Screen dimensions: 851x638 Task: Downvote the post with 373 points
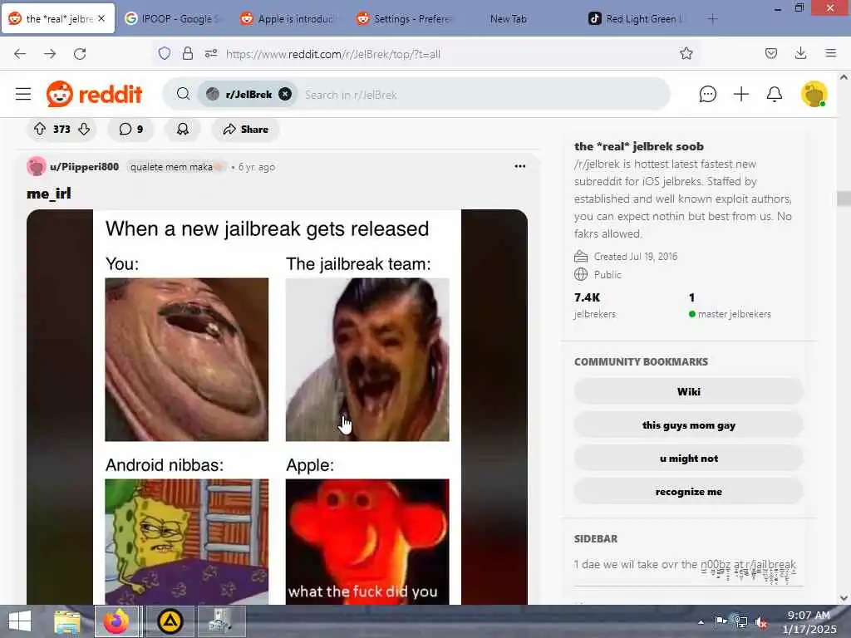84,129
